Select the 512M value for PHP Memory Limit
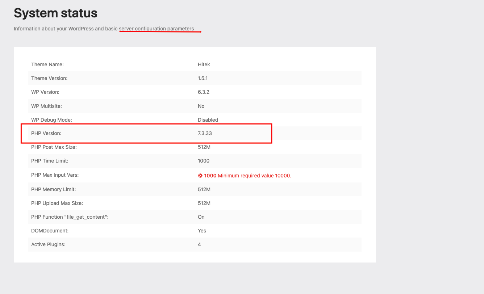This screenshot has width=484, height=294. (x=204, y=189)
